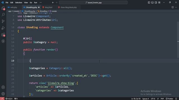Click line number 19 in gutter

(13, 61)
